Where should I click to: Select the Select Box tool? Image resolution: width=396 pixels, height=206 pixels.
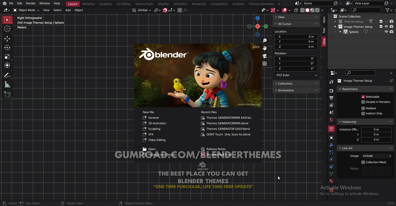(7, 20)
